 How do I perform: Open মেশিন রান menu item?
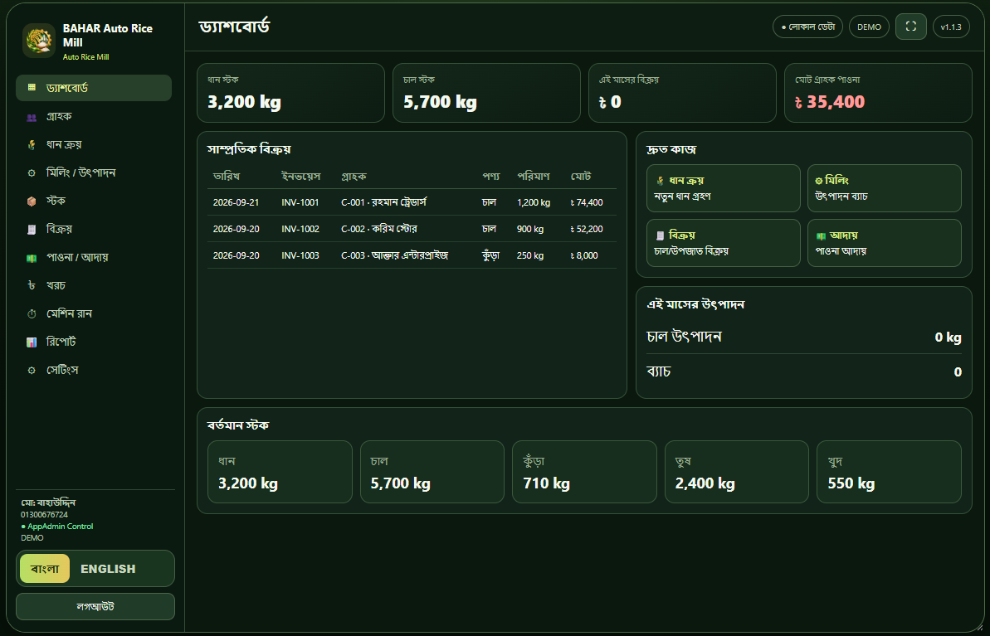coord(94,313)
